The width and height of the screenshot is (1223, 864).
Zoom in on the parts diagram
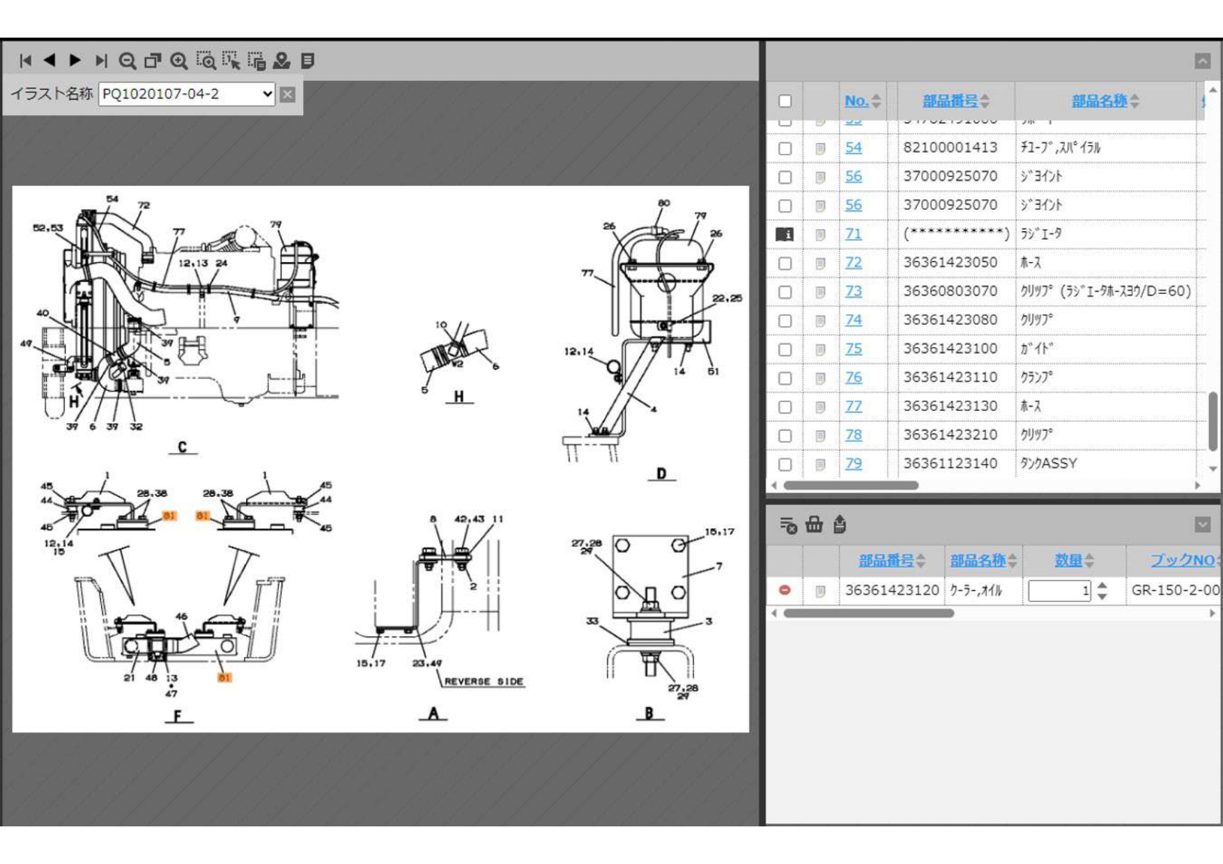(179, 61)
